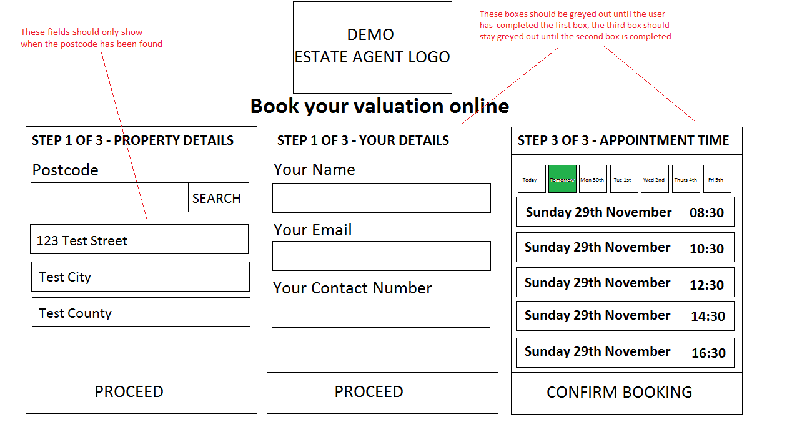Select the 08:30 Sunday appointment slot
The width and height of the screenshot is (792, 422).
(625, 212)
